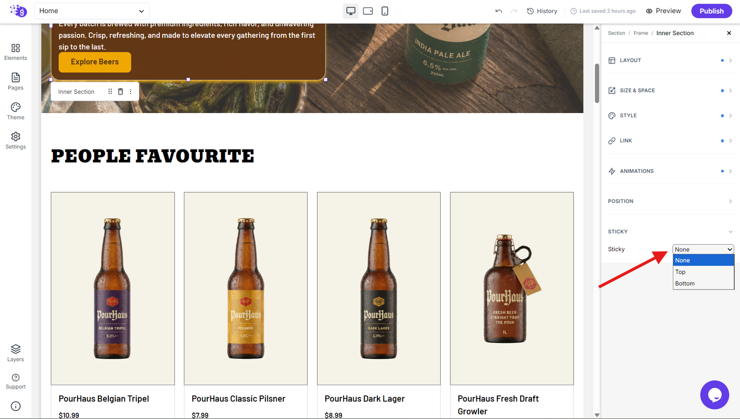This screenshot has height=419, width=740.
Task: Open the Pages sidebar icon
Action: pyautogui.click(x=15, y=78)
